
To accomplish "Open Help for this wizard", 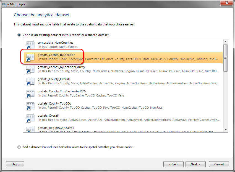I will tap(15, 164).
